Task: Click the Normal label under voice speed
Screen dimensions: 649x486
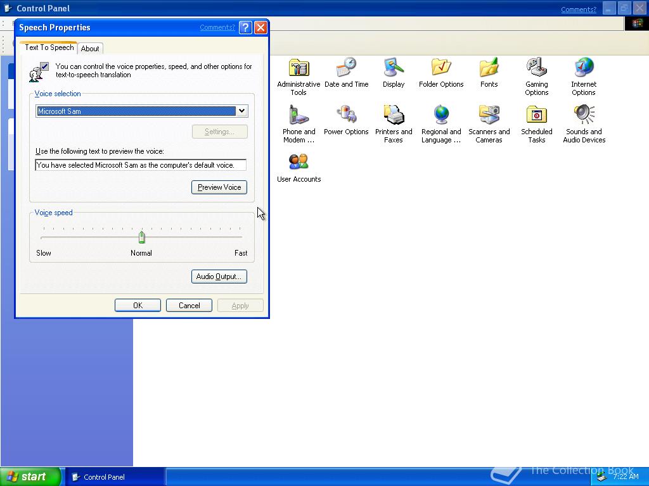Action: pos(141,253)
